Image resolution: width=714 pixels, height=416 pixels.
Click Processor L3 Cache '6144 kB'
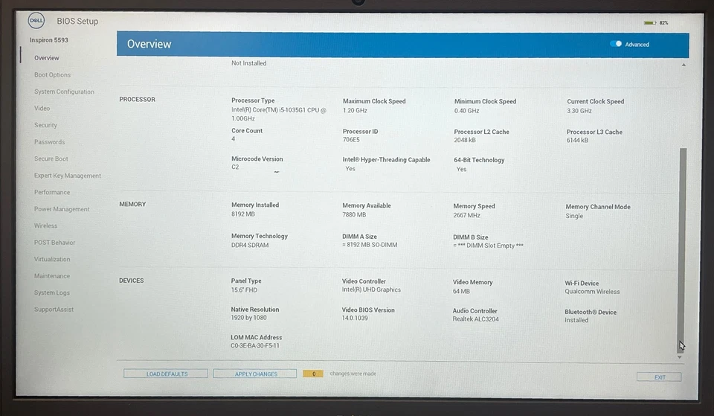click(577, 141)
